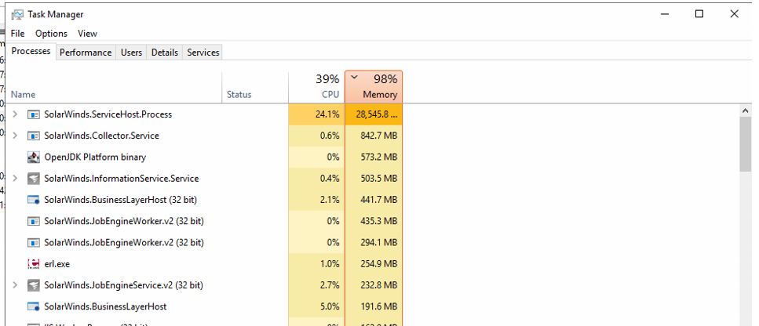Select the Processes tab
This screenshot has height=326, width=759.
tap(31, 51)
